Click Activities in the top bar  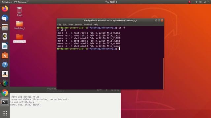pyautogui.click(x=7, y=2)
